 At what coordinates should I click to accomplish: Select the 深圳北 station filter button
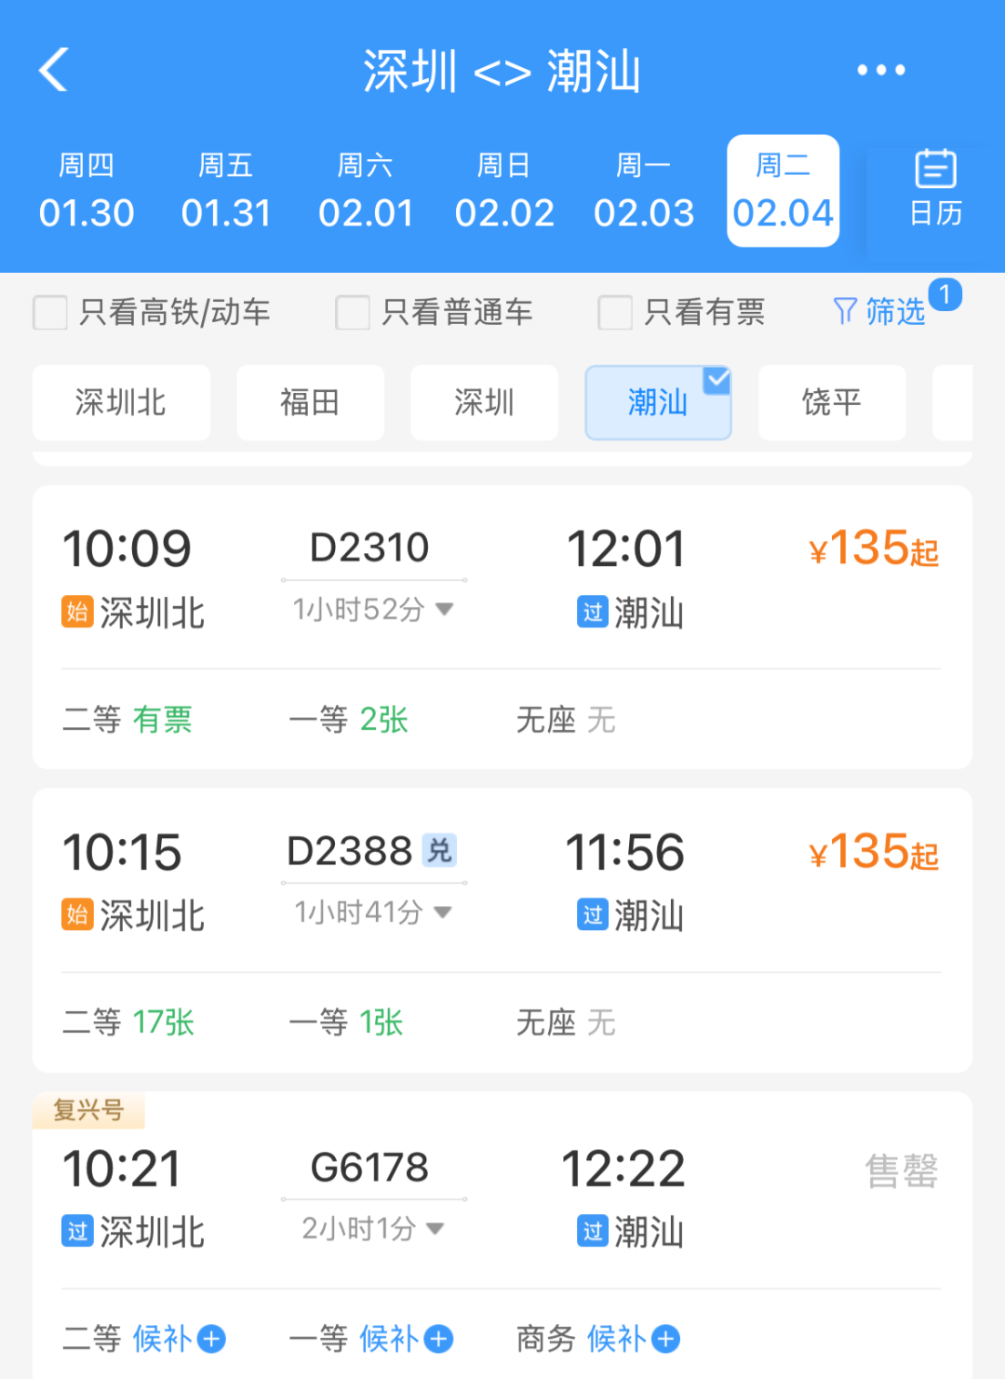coord(121,402)
